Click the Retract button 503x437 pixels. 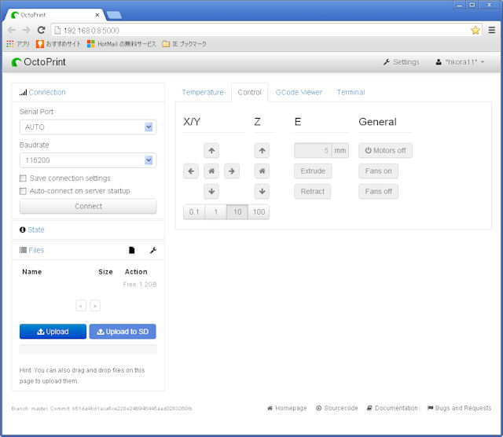pos(313,192)
